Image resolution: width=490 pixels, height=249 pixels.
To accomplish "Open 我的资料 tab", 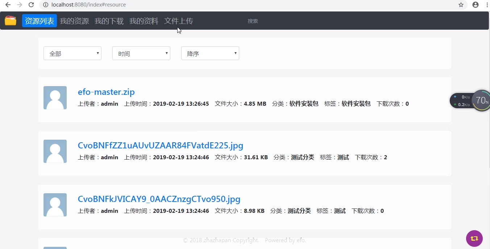I will coord(144,21).
